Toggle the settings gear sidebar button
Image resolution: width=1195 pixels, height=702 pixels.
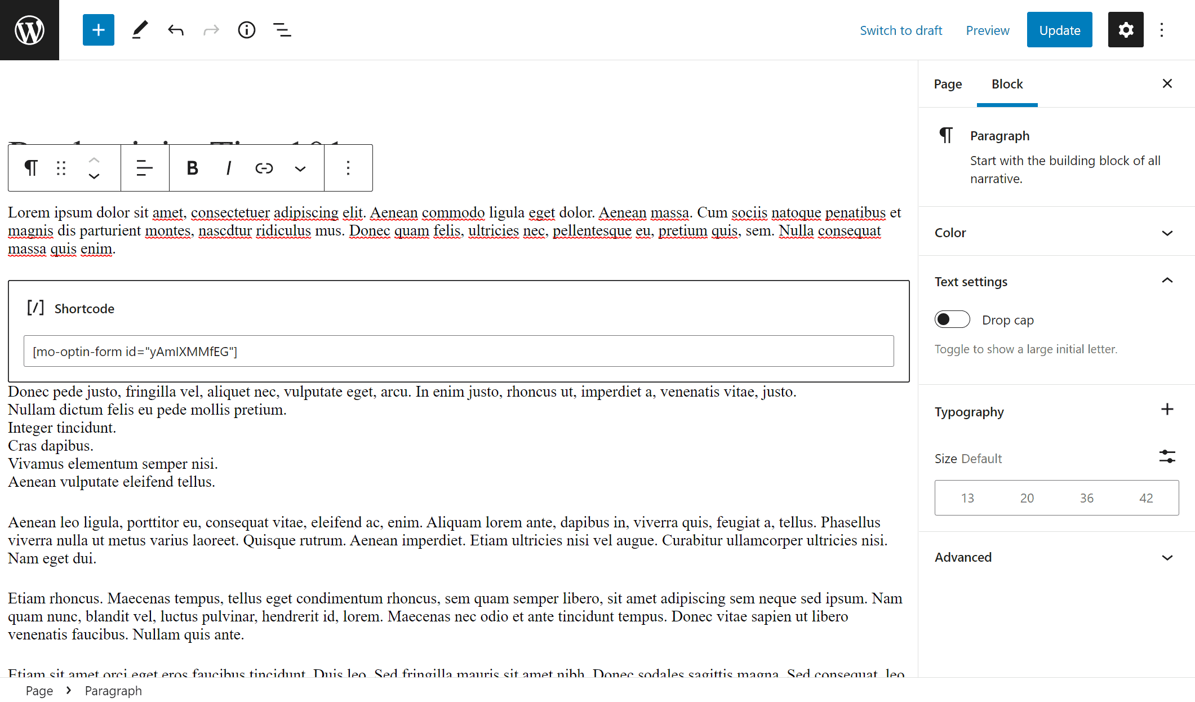(1125, 30)
